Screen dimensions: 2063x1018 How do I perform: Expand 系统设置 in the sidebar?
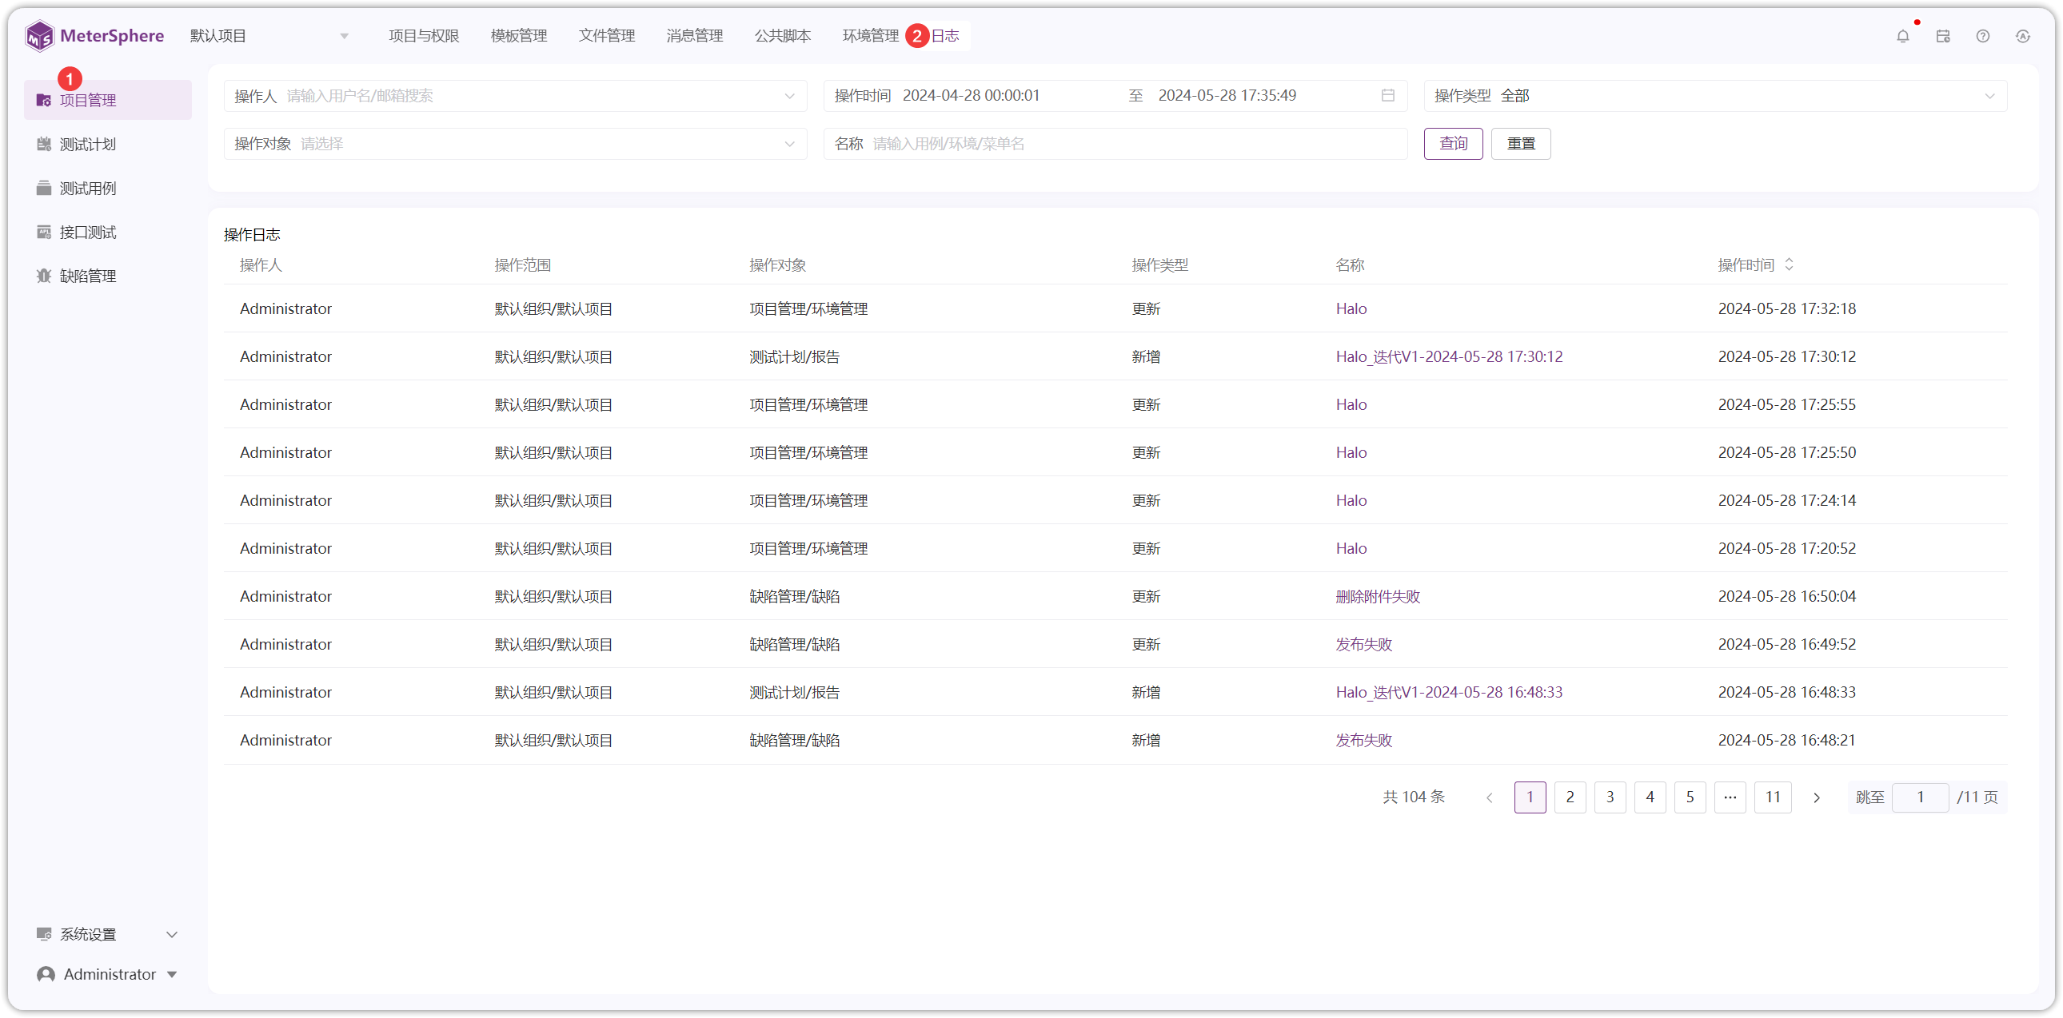click(108, 934)
